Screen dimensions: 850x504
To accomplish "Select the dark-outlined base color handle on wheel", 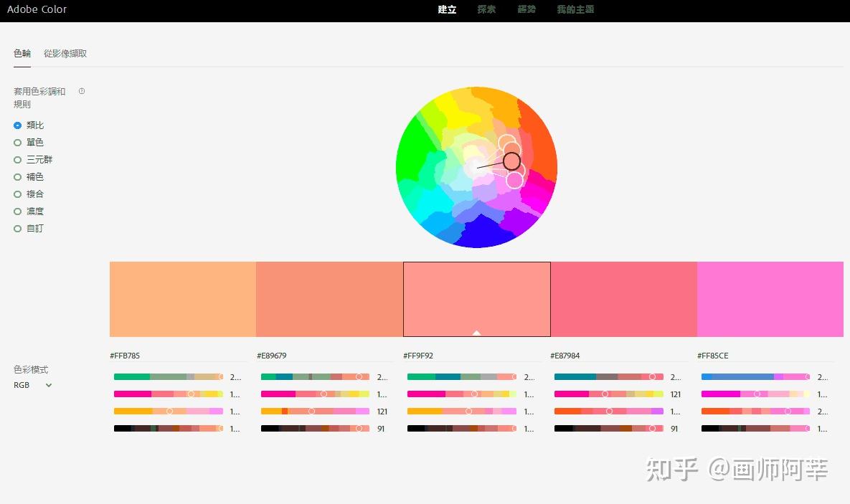I will pyautogui.click(x=511, y=161).
